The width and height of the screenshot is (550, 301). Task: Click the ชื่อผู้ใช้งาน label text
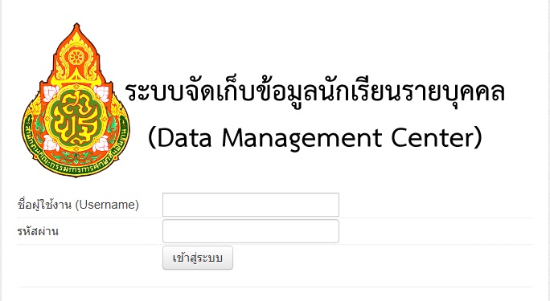pos(44,205)
